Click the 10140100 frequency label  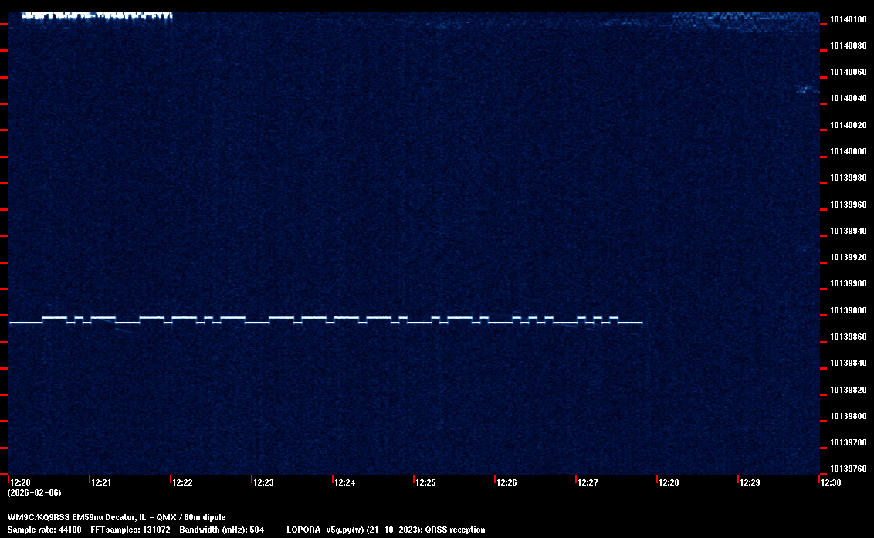(847, 19)
